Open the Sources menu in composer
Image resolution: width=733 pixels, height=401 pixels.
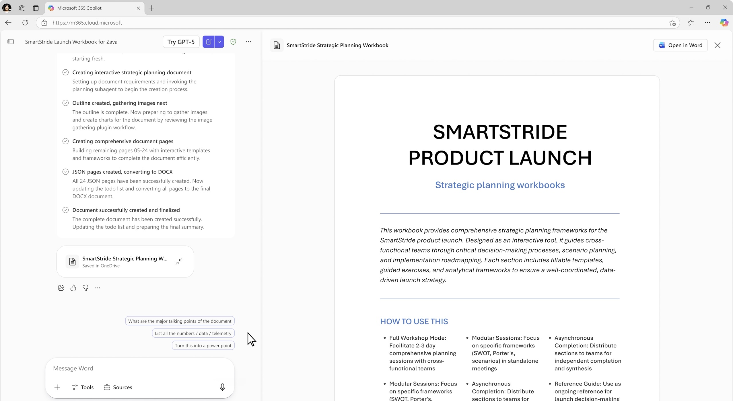(118, 387)
